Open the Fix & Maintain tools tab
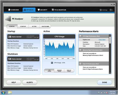The width and height of the screenshot is (118, 95). (x=59, y=10)
